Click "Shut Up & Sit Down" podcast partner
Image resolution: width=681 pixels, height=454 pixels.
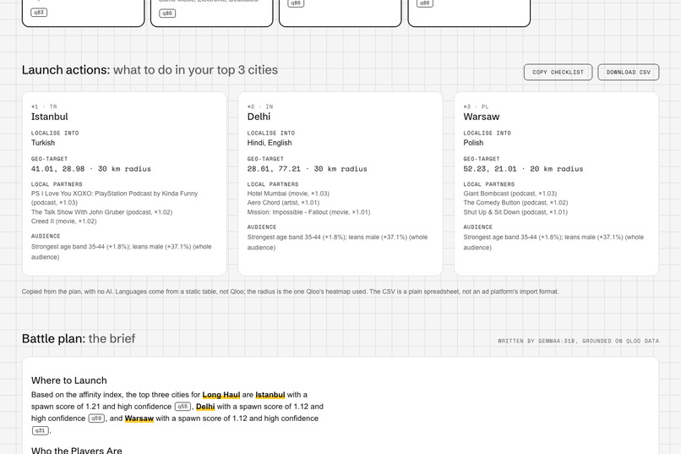pyautogui.click(x=515, y=212)
